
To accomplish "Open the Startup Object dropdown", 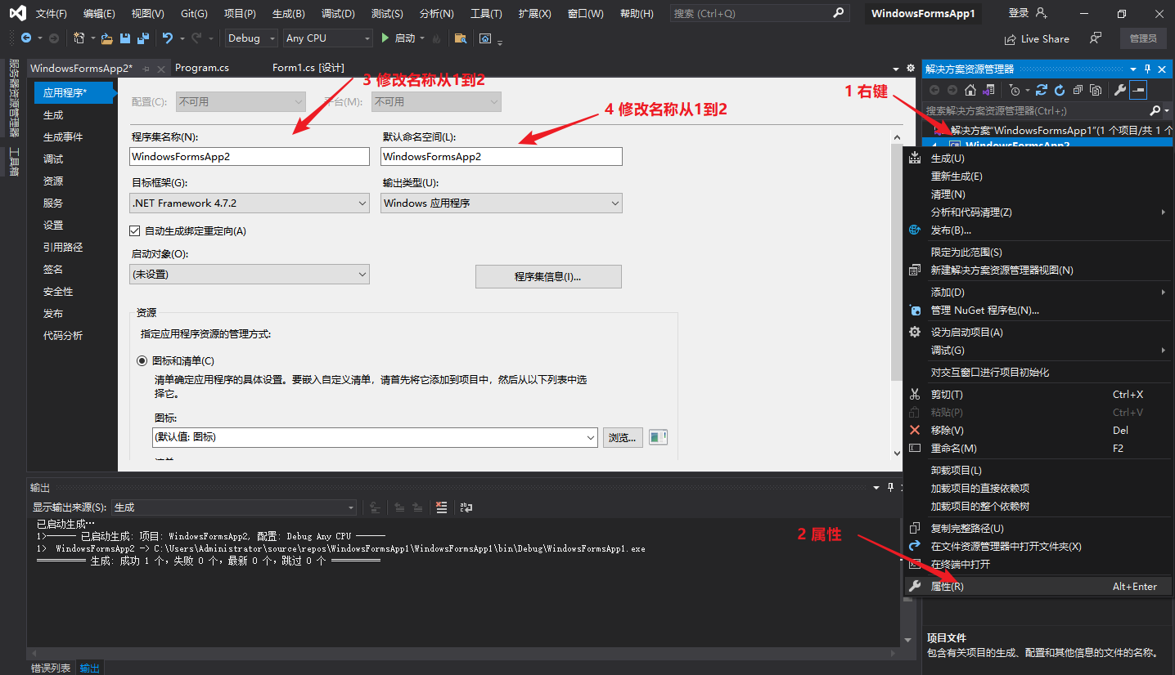I will [x=250, y=275].
